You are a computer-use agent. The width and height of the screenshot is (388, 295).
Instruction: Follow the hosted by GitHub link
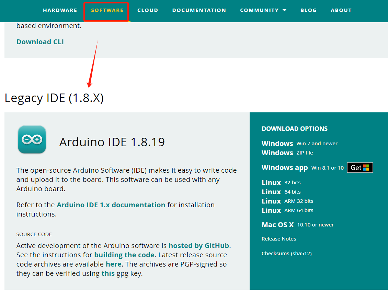click(199, 246)
